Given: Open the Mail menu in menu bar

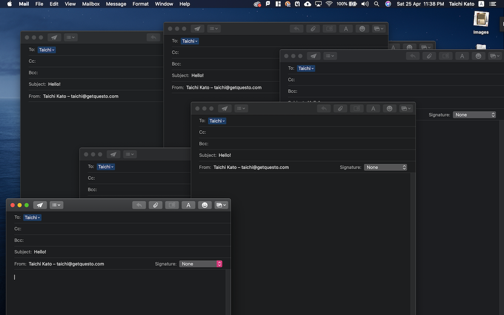Looking at the screenshot, I should point(24,4).
